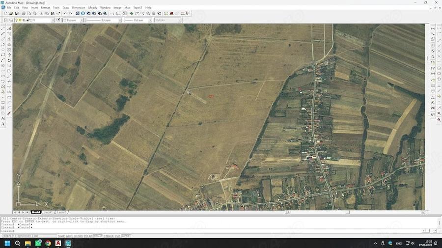Toggle LWT lineweight display
The image size is (442, 248).
tap(117, 236)
